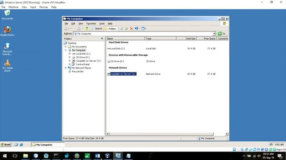Open the Address bar dropdown arrow
Image resolution: width=286 pixels, height=160 pixels.
(x=214, y=34)
